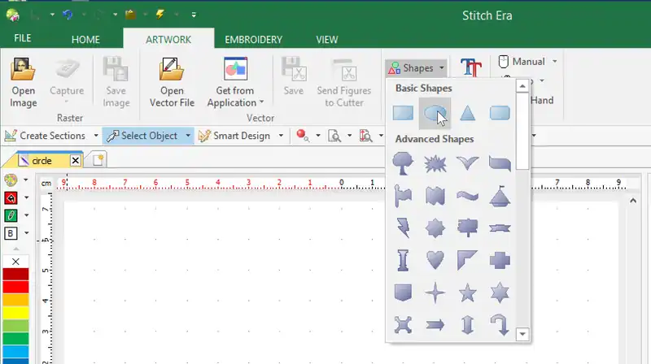Choose the heart advanced shape
651x364 pixels.
tap(435, 260)
